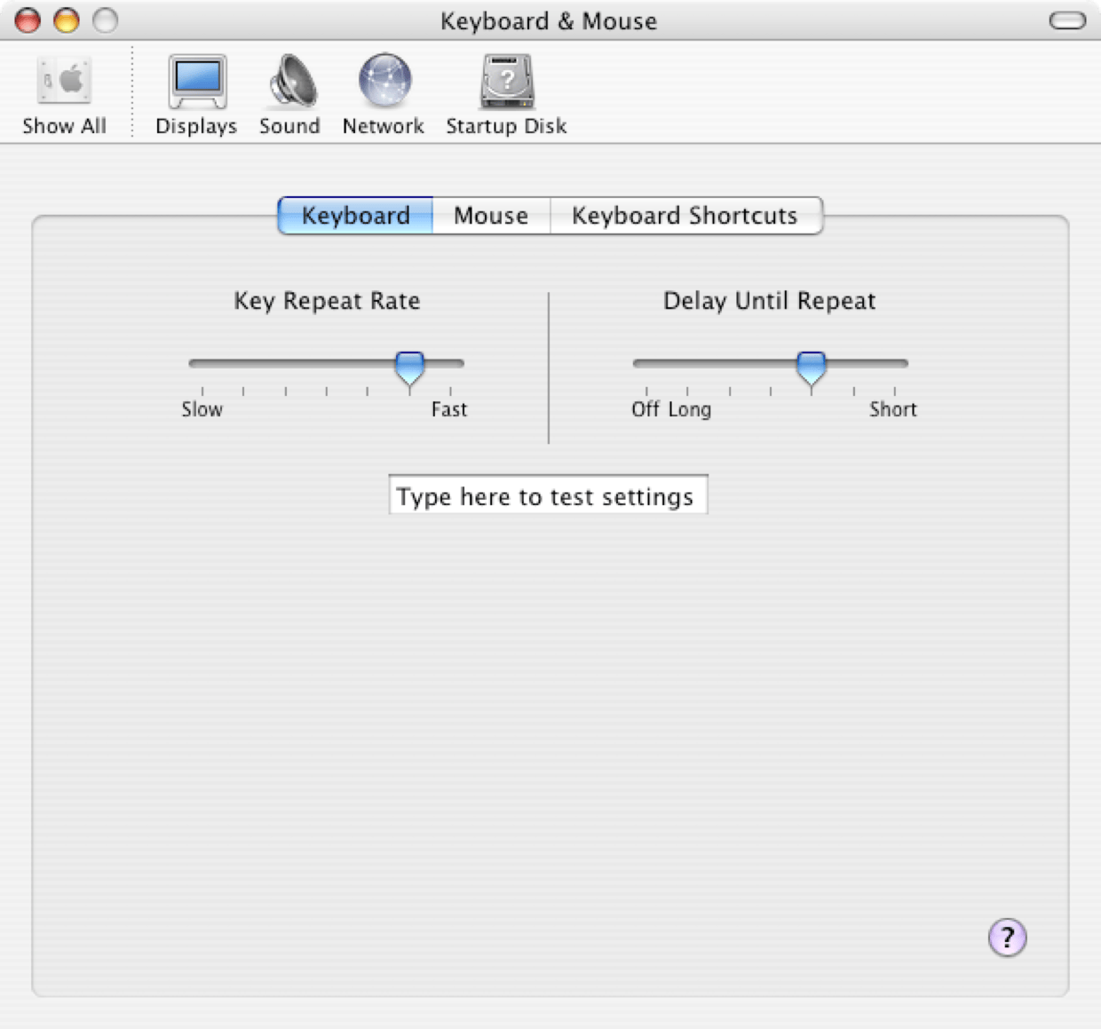The height and width of the screenshot is (1029, 1101).
Task: Click the 'Delay Until Repeat' label
Action: point(770,301)
